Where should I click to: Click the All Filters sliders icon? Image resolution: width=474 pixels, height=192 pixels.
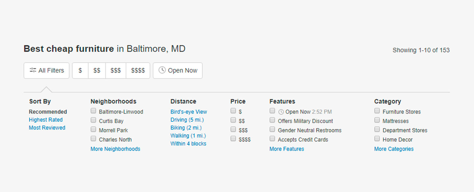[x=33, y=70]
